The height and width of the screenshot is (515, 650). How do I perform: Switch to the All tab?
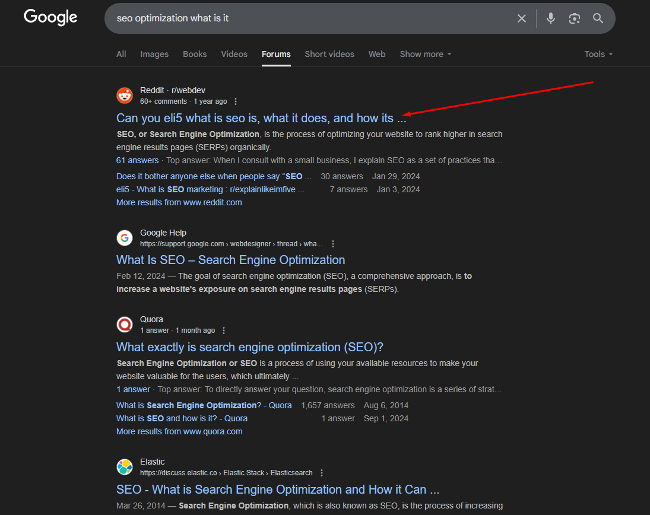pyautogui.click(x=121, y=54)
